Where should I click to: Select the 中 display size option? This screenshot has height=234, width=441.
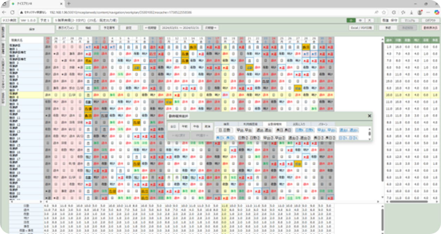[x=361, y=20]
